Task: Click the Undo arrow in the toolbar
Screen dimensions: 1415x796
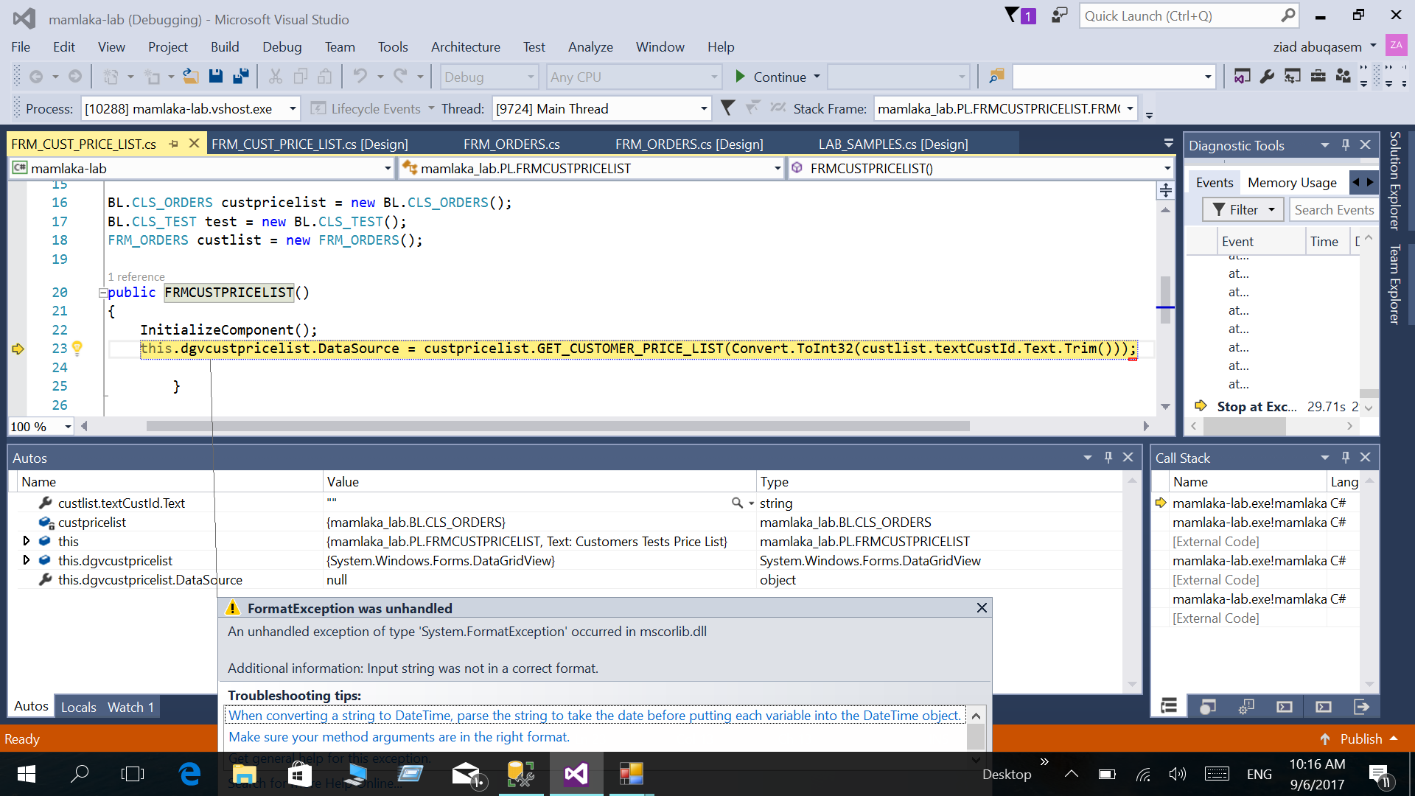Action: coord(361,76)
